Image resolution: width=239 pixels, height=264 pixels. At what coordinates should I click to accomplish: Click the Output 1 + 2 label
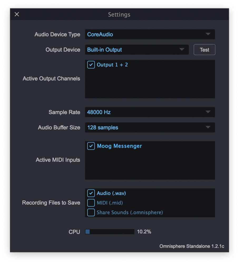(112, 65)
